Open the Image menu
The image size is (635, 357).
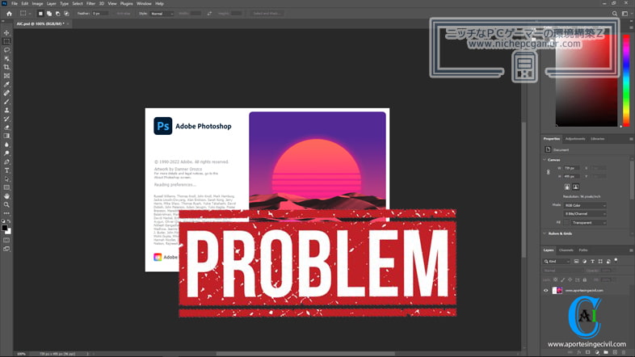pos(37,4)
